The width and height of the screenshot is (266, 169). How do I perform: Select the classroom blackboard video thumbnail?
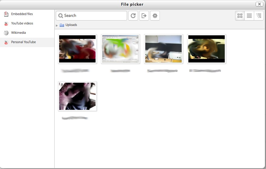point(163,49)
